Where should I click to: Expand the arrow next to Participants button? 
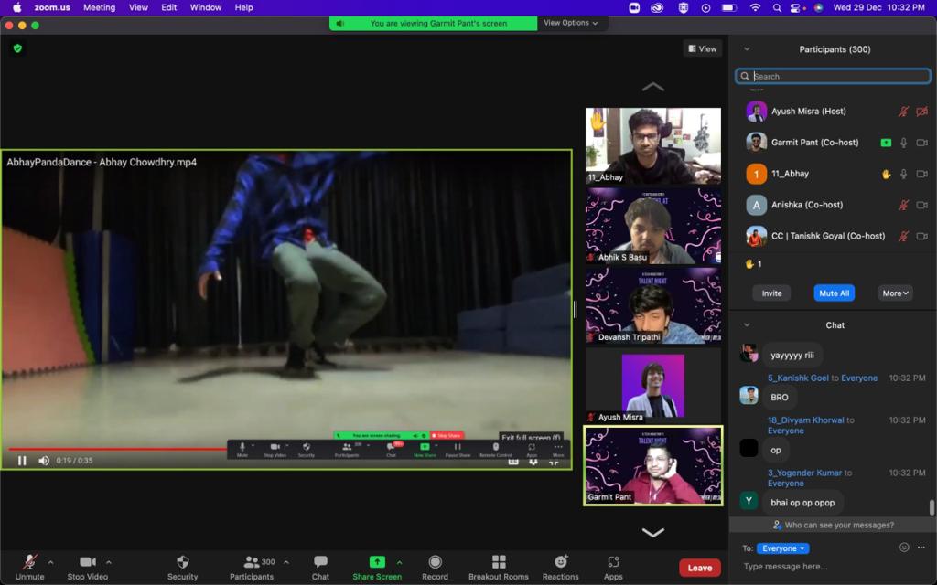click(x=286, y=562)
